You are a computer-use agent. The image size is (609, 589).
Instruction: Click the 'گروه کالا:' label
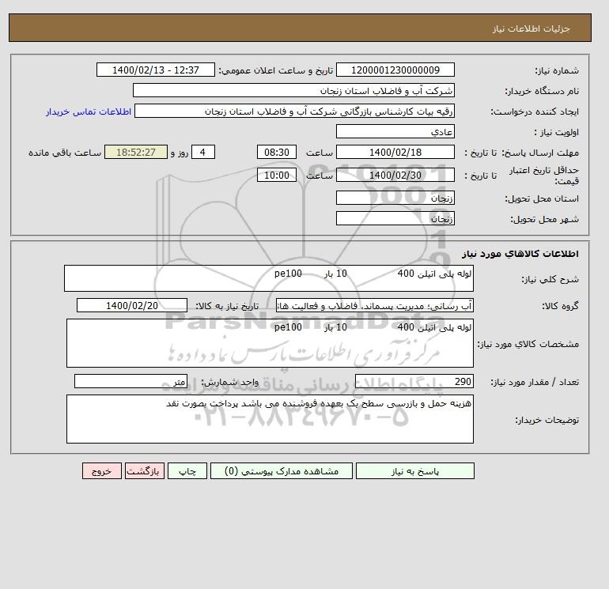[560, 306]
